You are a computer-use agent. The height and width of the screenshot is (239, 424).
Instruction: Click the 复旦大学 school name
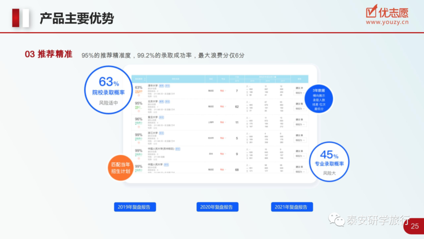(x=153, y=117)
